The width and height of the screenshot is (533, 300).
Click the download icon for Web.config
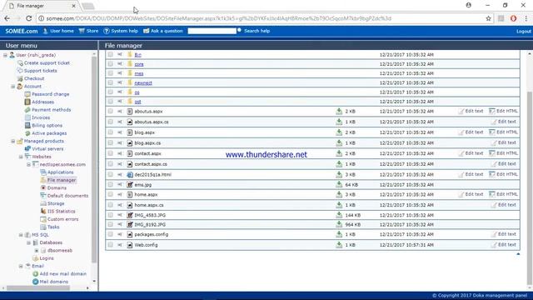339,245
